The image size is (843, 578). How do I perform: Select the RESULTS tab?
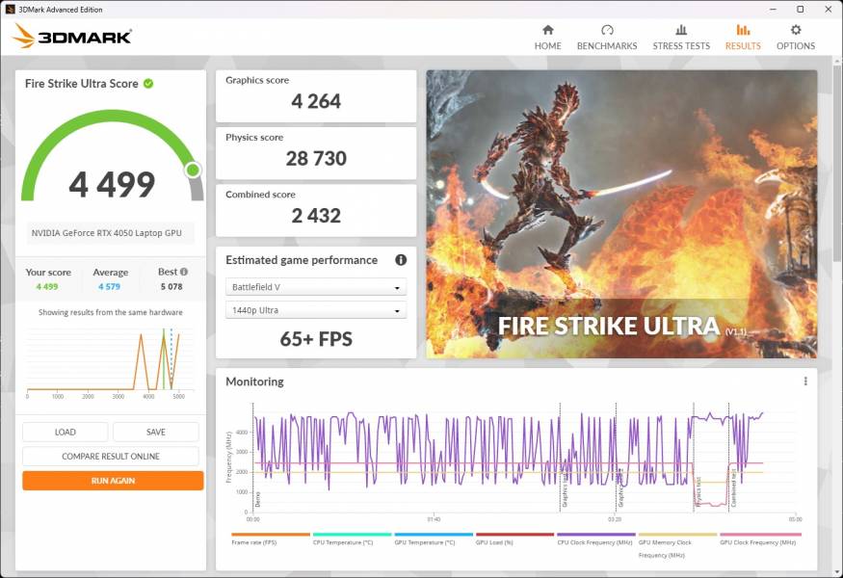pos(743,38)
